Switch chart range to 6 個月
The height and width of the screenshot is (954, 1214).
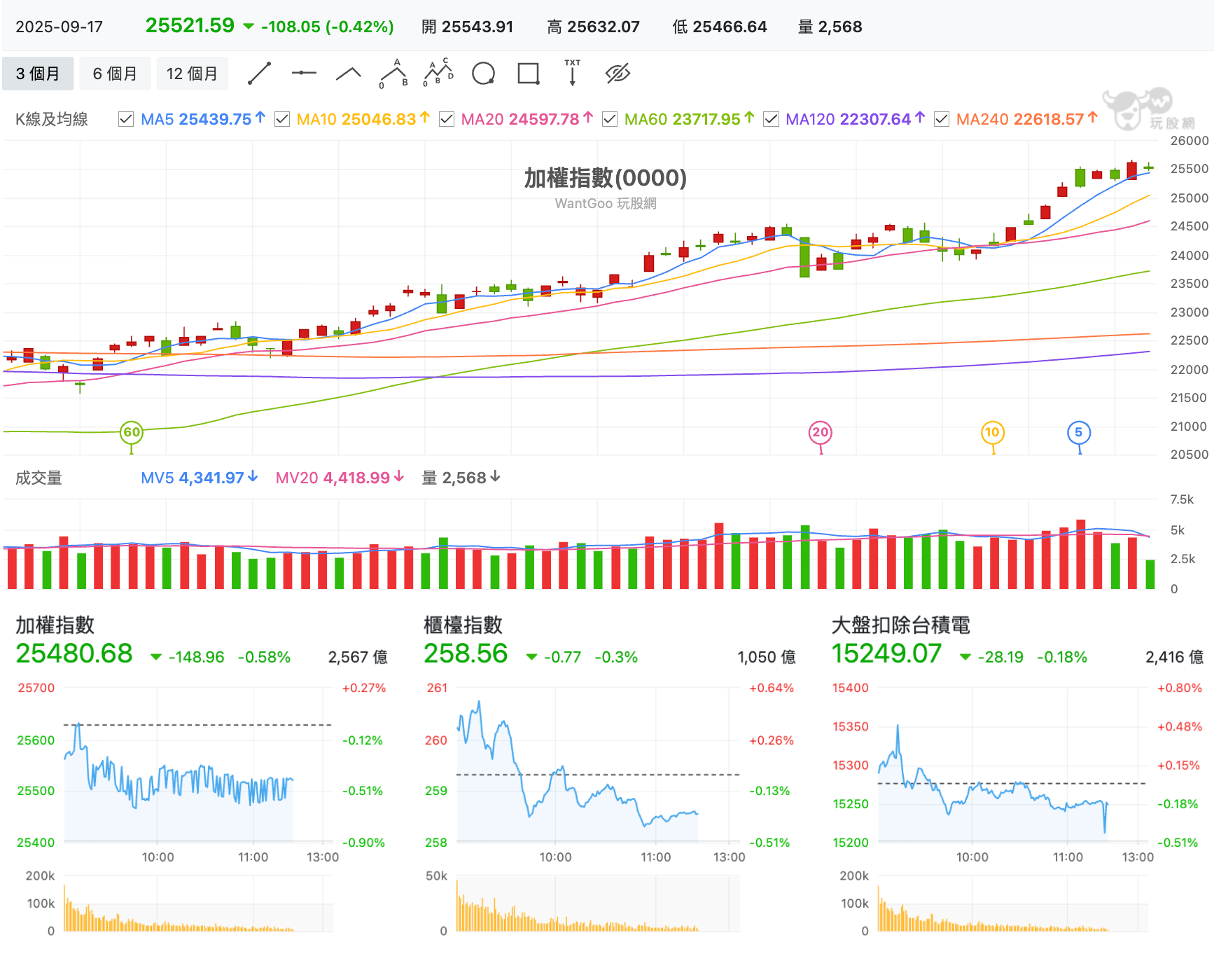(x=115, y=74)
